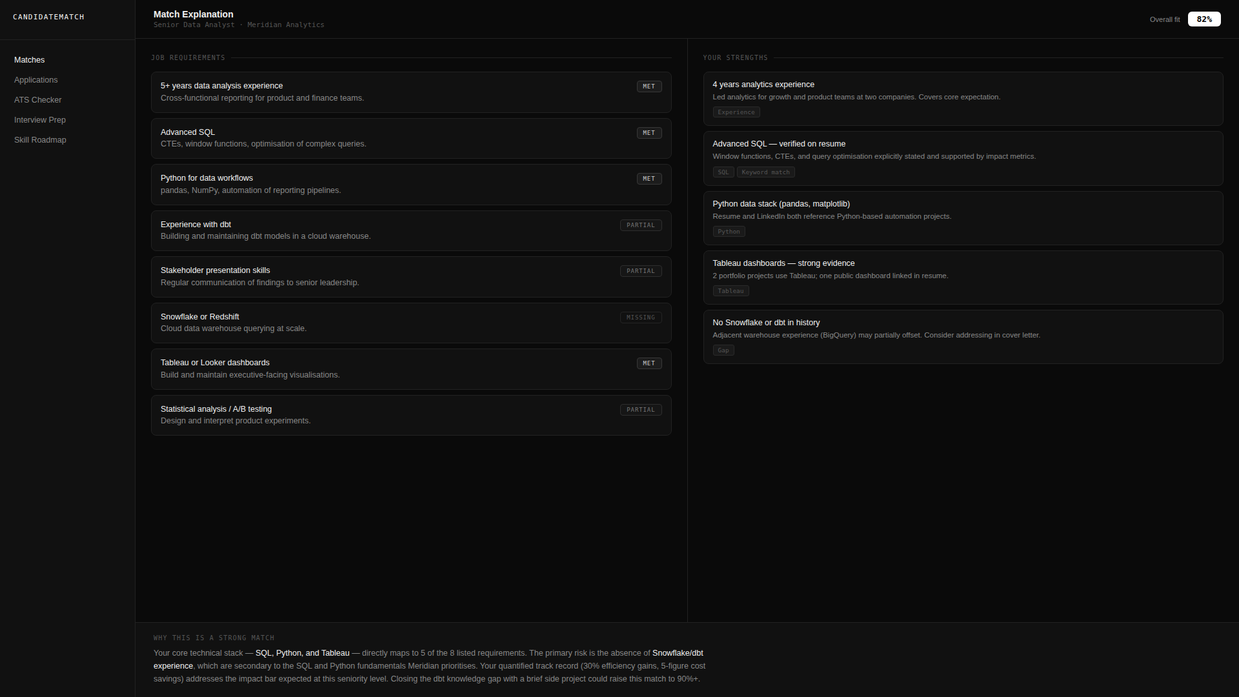Select Tableau or Looker dashboards requirement
This screenshot has height=697, width=1239.
(x=410, y=369)
